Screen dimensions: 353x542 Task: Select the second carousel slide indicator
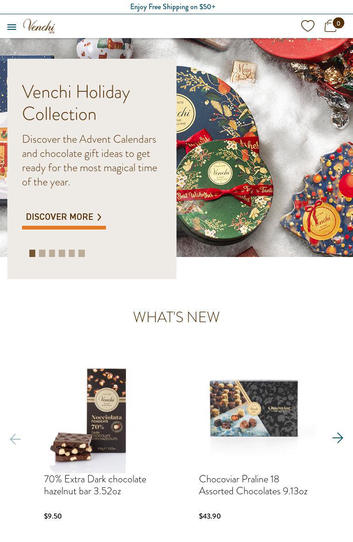[x=42, y=253]
